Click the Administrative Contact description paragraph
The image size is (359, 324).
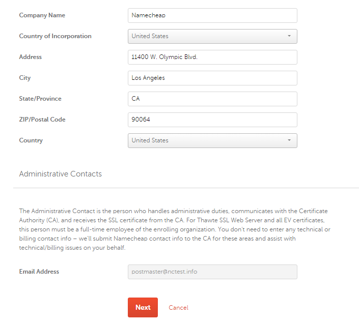click(x=175, y=229)
